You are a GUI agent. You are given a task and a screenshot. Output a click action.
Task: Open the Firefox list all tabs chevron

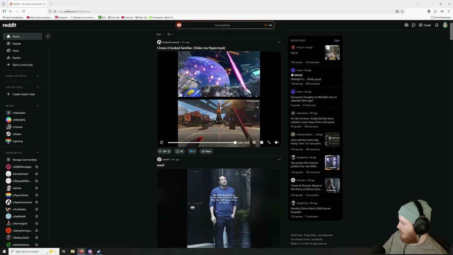pos(418,4)
